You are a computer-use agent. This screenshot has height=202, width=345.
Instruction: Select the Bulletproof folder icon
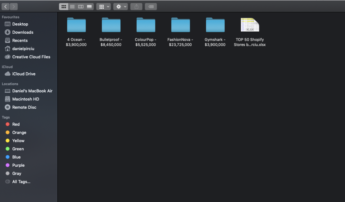(x=111, y=25)
